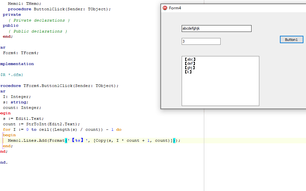The height and width of the screenshot is (191, 306).
Task: Click the Form4 window title text
Action: [x=175, y=8]
